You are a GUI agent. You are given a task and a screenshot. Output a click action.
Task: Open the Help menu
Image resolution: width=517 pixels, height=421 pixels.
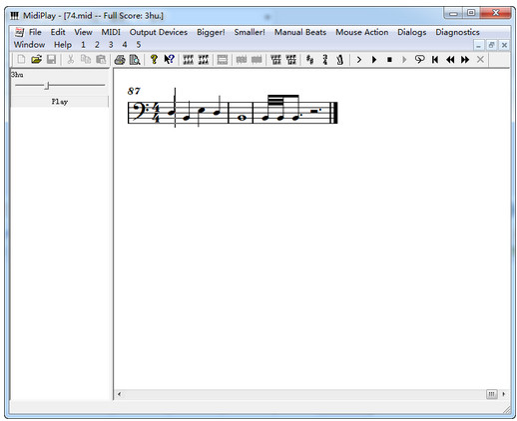point(63,45)
